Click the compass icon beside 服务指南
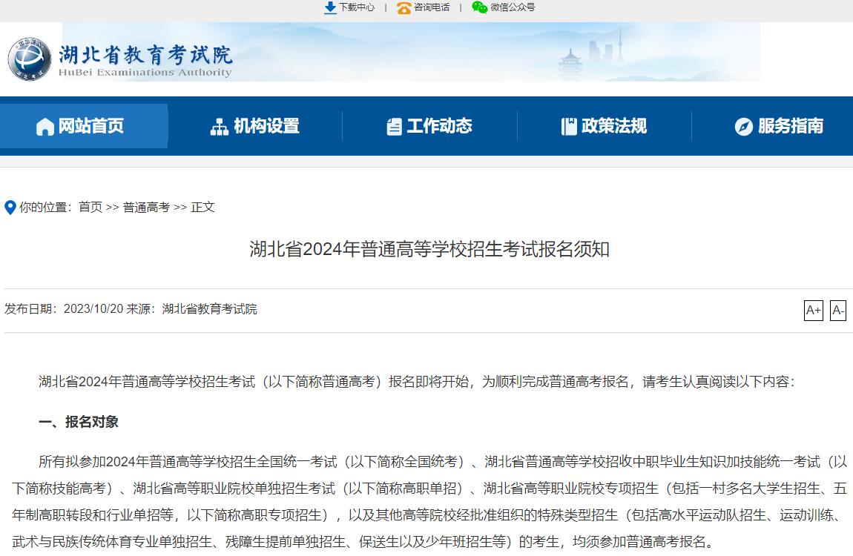This screenshot has height=556, width=853. (x=743, y=127)
